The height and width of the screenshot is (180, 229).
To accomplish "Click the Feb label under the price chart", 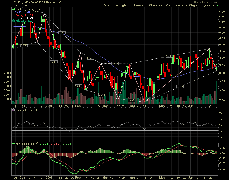I will point(78,106).
